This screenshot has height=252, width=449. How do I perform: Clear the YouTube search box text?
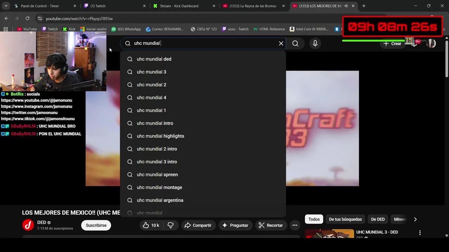pyautogui.click(x=281, y=43)
